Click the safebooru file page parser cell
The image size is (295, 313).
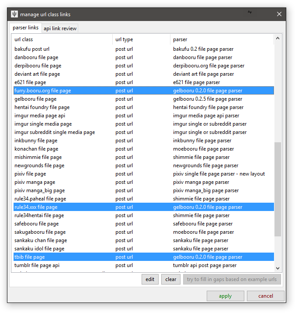point(203,224)
